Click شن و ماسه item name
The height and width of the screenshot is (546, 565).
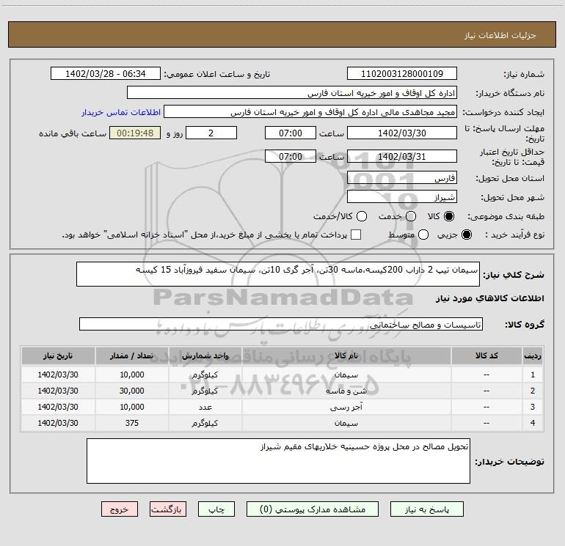[346, 391]
